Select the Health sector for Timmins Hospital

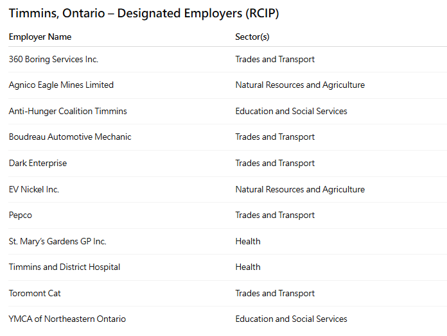coord(248,267)
